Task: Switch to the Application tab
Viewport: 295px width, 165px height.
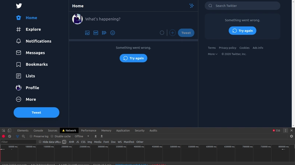Action: pos(123,130)
